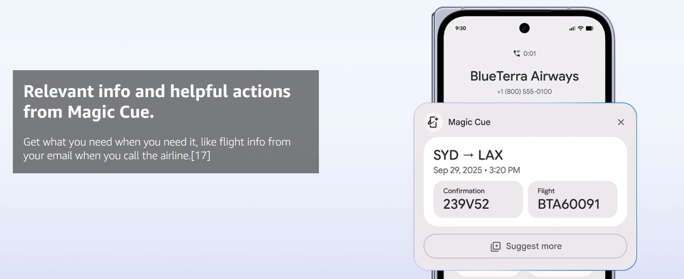Select the Flight BTA60091 tile

click(x=572, y=199)
